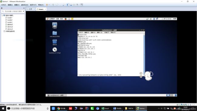Click the unity mode toolbar icon

[x=77, y=5]
